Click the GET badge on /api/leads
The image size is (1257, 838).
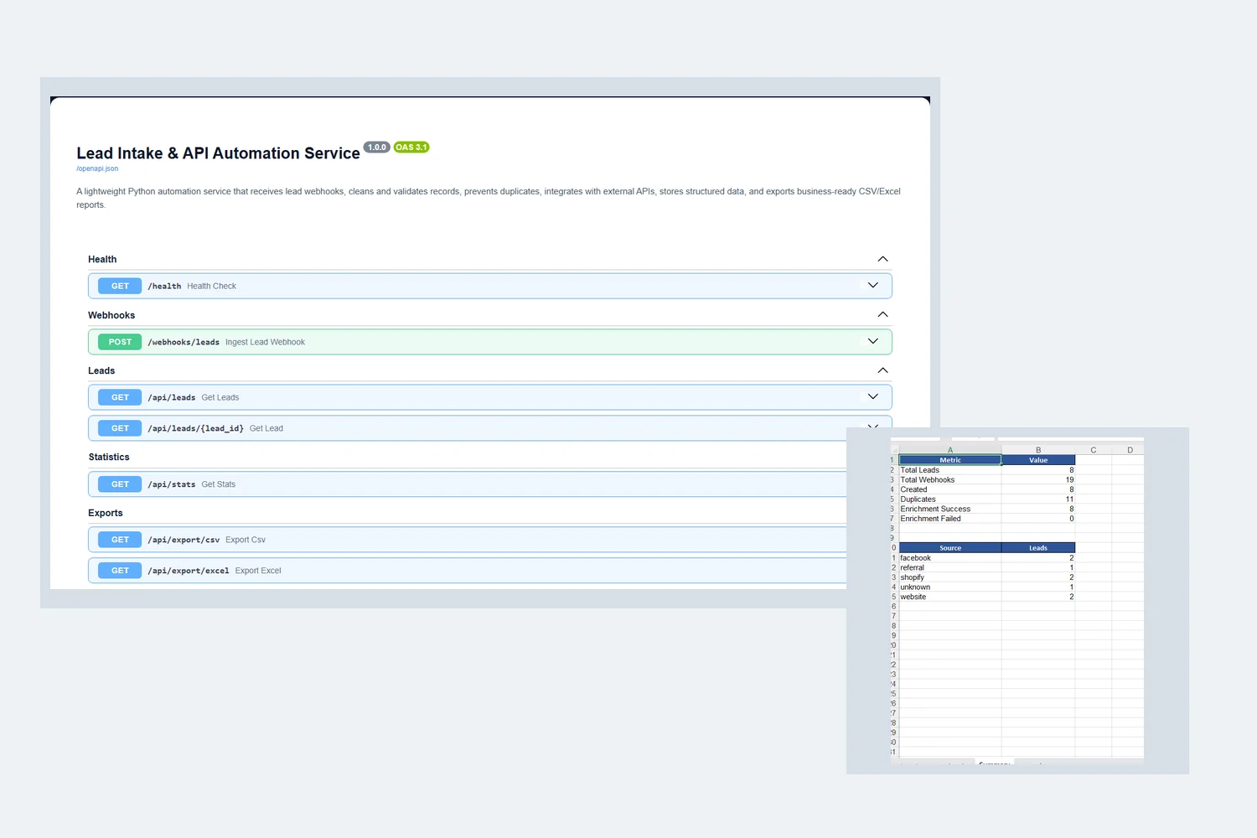click(120, 397)
